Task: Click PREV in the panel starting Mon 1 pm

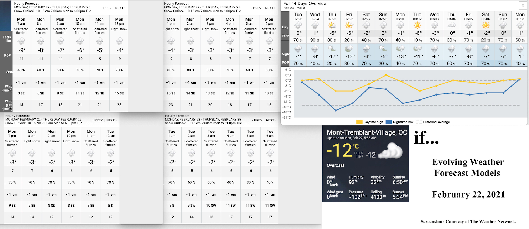Action: (256, 8)
